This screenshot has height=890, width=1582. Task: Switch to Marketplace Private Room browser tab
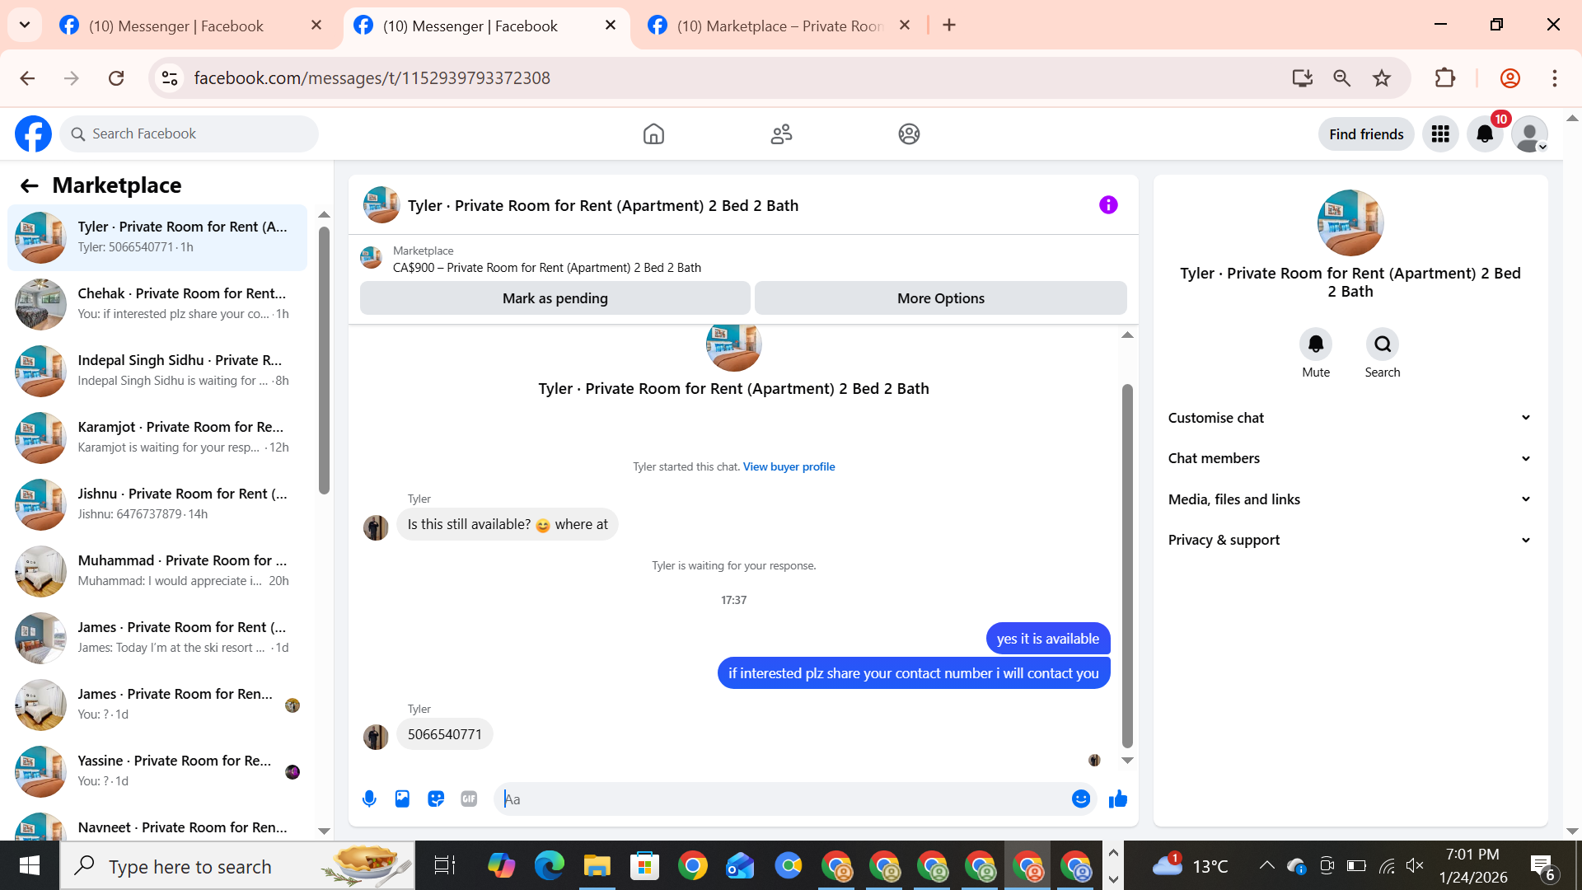click(x=779, y=26)
